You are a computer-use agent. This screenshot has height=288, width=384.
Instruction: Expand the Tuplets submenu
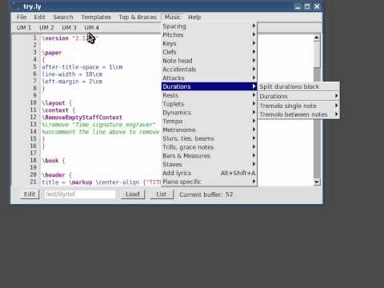pyautogui.click(x=209, y=104)
